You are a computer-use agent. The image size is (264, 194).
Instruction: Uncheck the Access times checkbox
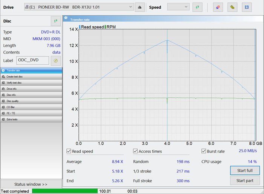coord(135,151)
